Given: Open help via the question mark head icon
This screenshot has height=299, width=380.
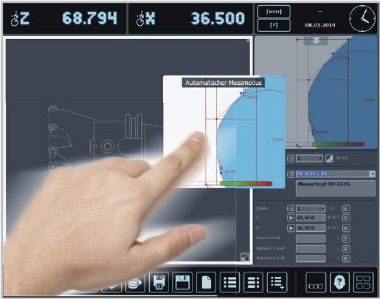Looking at the screenshot, I should click(339, 282).
